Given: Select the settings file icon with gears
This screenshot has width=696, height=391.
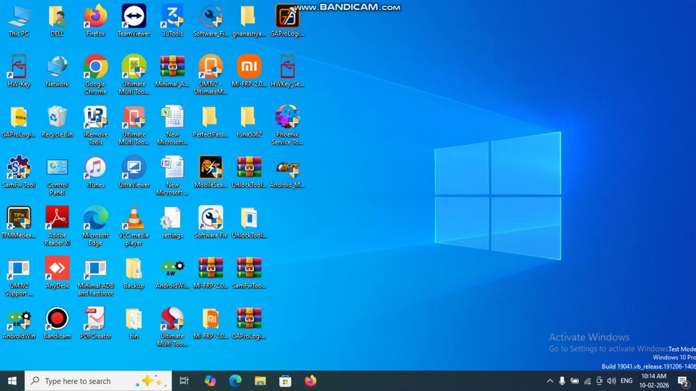Looking at the screenshot, I should click(172, 223).
